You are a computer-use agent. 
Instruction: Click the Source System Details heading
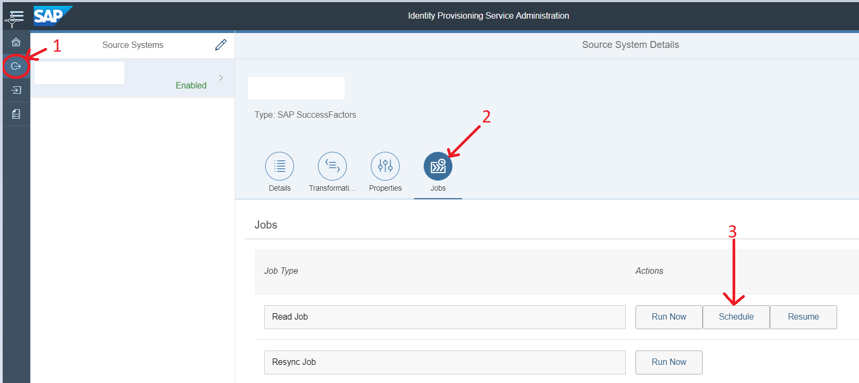[631, 45]
